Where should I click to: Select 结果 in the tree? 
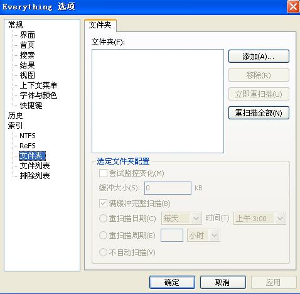[27, 65]
